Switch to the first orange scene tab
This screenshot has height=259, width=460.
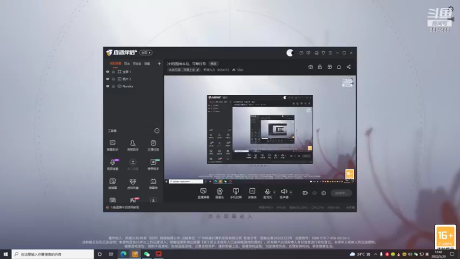[x=116, y=63]
